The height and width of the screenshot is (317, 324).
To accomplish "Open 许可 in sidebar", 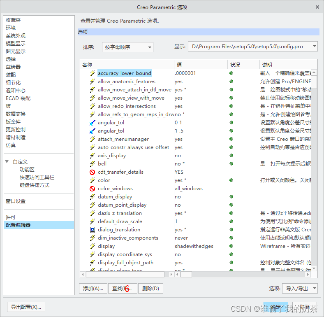I will click(11, 217).
